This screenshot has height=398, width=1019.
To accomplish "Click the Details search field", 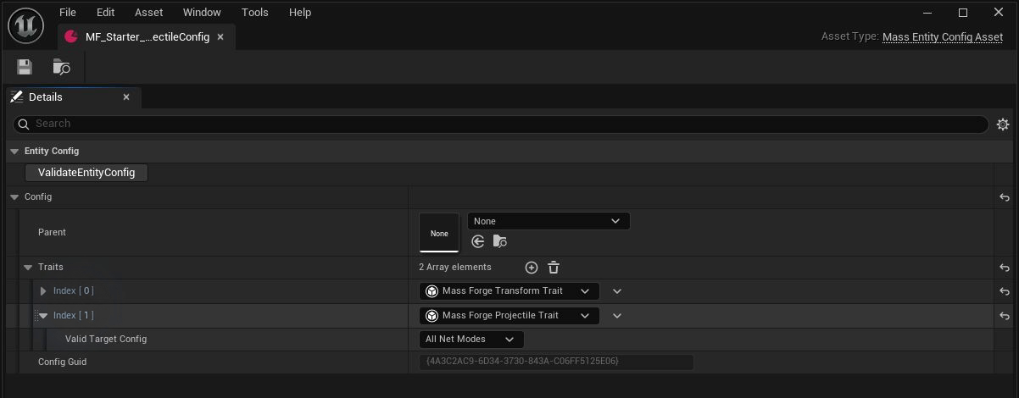I will [x=501, y=124].
